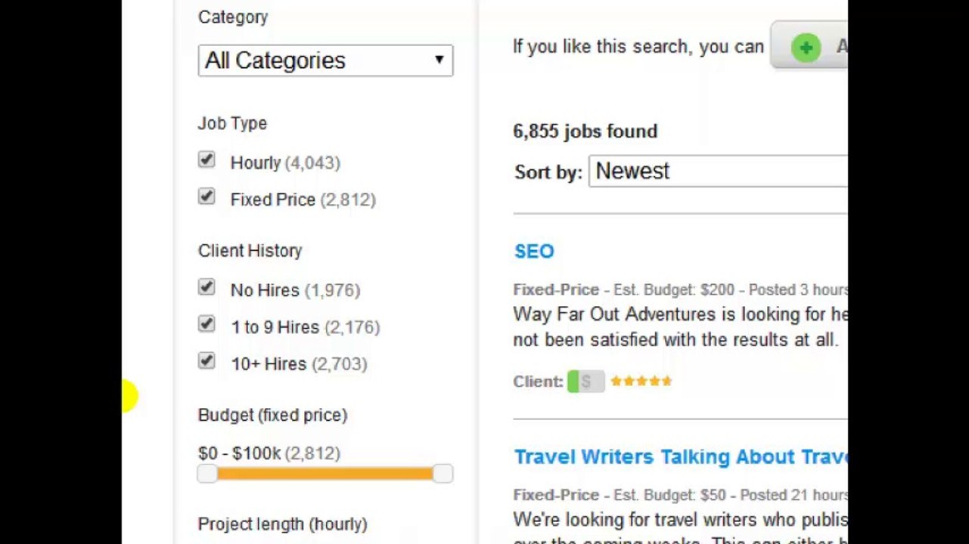Viewport: 969px width, 544px height.
Task: Toggle the 1 to 9 Hires checkbox
Action: (207, 325)
